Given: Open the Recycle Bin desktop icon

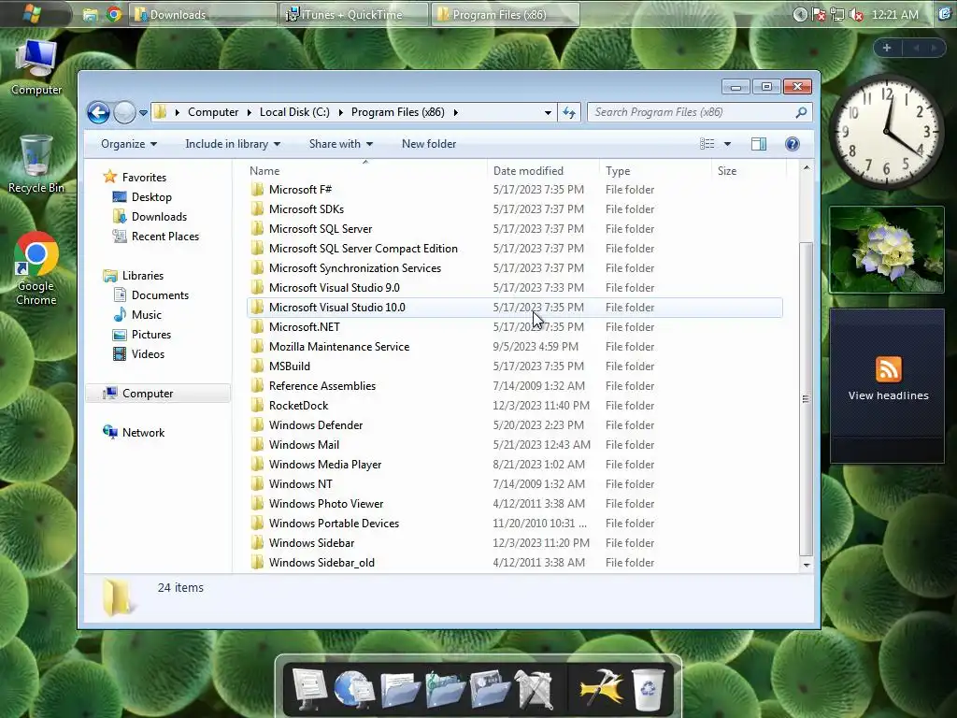Looking at the screenshot, I should click(36, 164).
